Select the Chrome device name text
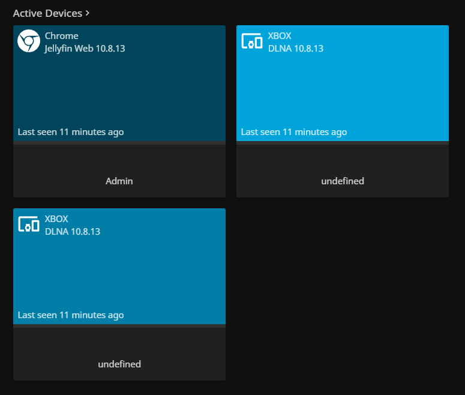The width and height of the screenshot is (465, 395). [x=61, y=36]
